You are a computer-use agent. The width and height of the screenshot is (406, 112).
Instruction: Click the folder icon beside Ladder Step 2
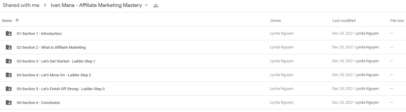[x=9, y=75]
